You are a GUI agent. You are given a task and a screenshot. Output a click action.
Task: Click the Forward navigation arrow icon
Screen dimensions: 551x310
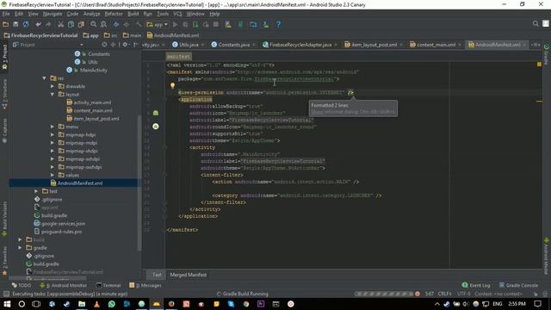coord(127,24)
